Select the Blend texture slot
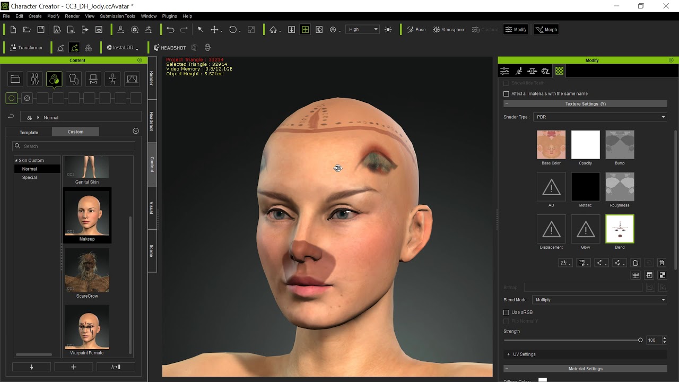 [620, 229]
